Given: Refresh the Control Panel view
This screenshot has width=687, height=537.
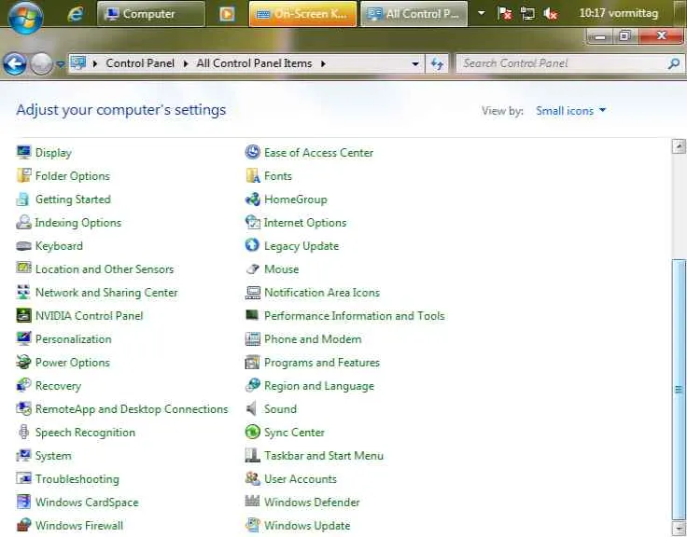Looking at the screenshot, I should 437,64.
